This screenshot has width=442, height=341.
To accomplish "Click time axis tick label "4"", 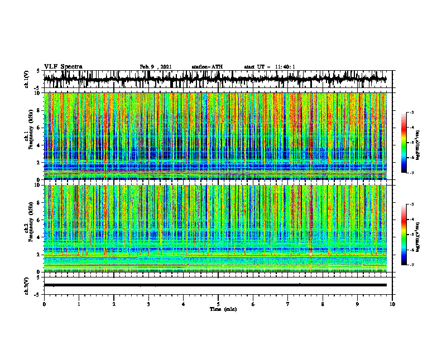I will (183, 304).
